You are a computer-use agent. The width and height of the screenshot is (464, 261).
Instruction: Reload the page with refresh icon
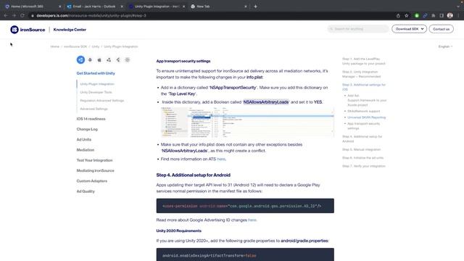(22, 15)
